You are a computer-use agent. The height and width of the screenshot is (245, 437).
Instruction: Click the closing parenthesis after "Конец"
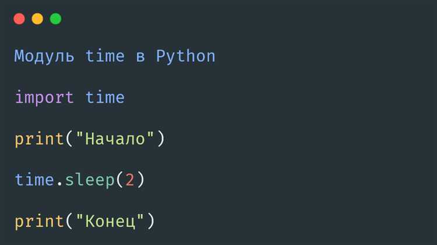pos(150,222)
